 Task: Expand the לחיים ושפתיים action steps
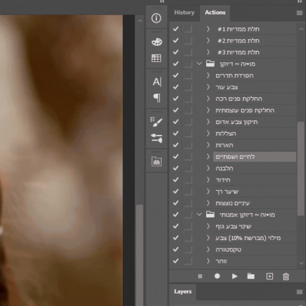click(x=208, y=157)
